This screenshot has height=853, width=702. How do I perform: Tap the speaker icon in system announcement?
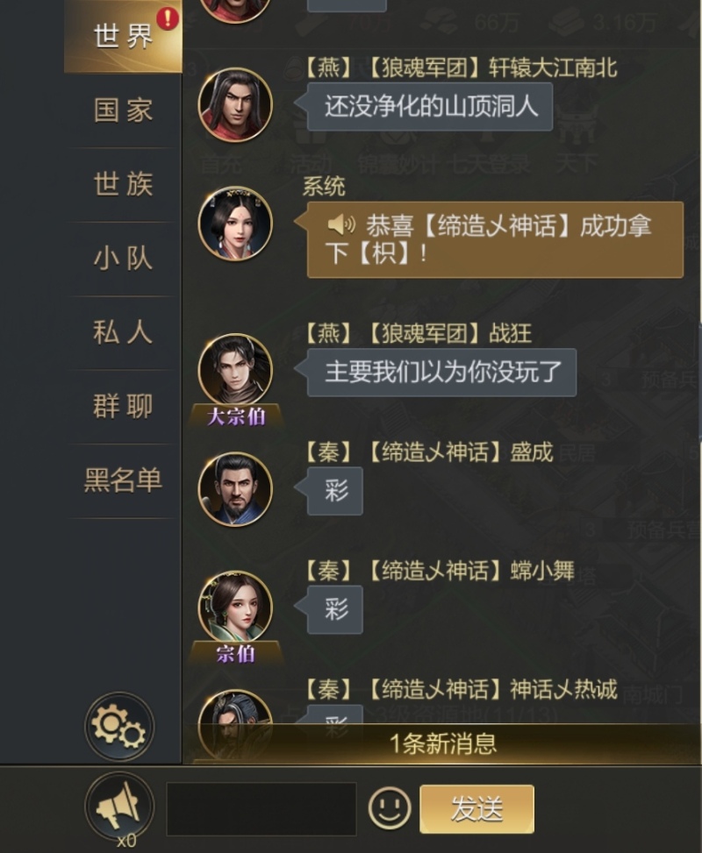pyautogui.click(x=341, y=224)
